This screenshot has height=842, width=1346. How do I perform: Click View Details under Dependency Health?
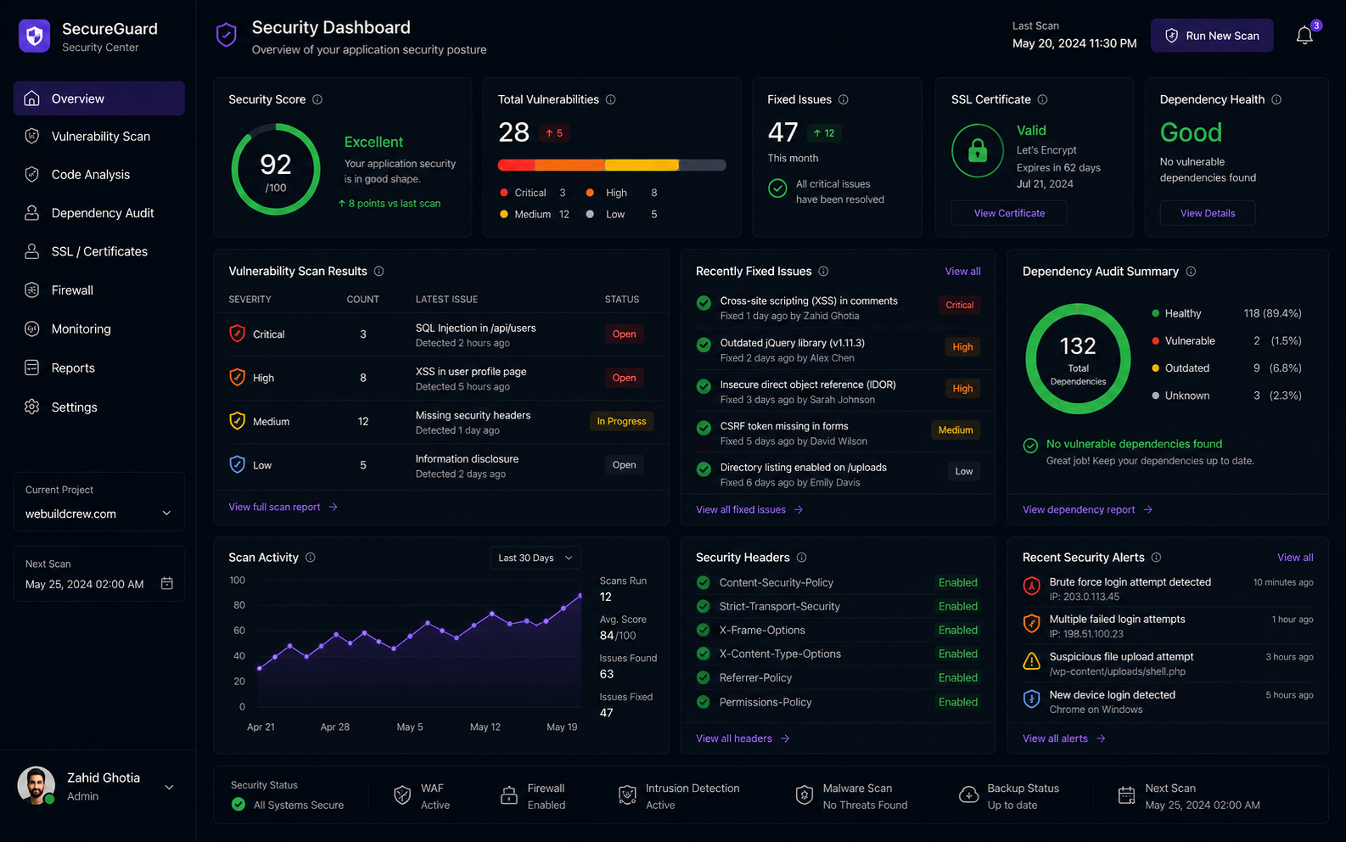tap(1208, 213)
